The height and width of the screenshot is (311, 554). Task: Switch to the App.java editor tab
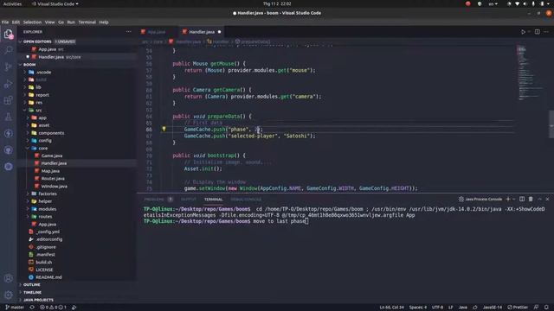(x=156, y=32)
